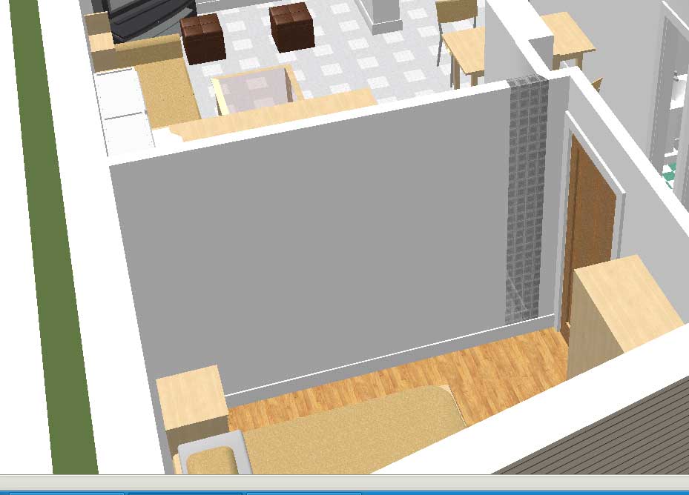Select the glass block wall column
This screenshot has width=689, height=495.
527,200
